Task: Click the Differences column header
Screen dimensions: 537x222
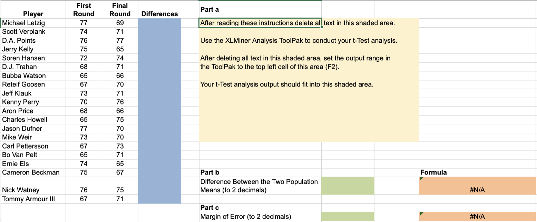Action: [x=159, y=14]
